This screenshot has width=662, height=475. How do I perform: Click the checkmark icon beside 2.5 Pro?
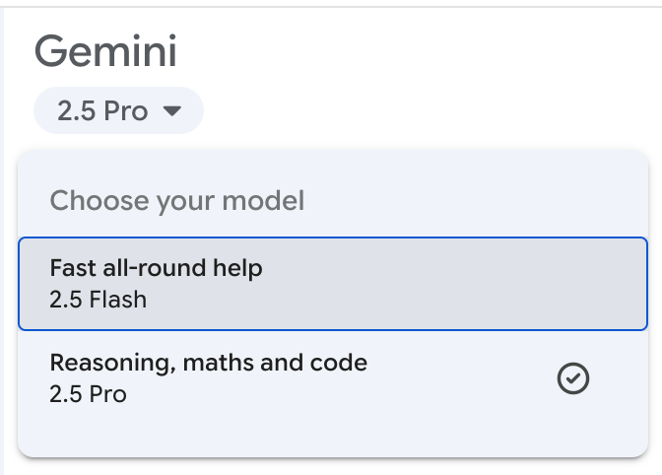[573, 378]
